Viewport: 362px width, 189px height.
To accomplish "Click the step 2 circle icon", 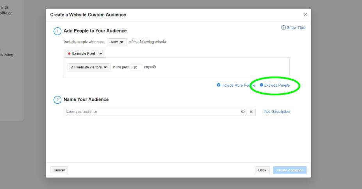I will (57, 100).
